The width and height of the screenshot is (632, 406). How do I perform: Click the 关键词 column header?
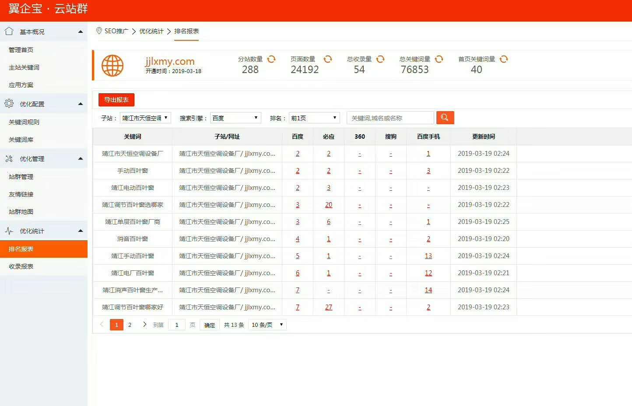[133, 136]
